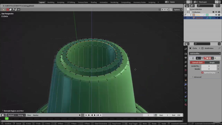This screenshot has height=125, width=222.
Task: Disable Collection in renders camera icon
Action: [x=219, y=12]
